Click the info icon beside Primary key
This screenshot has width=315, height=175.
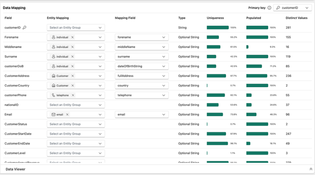(x=269, y=8)
